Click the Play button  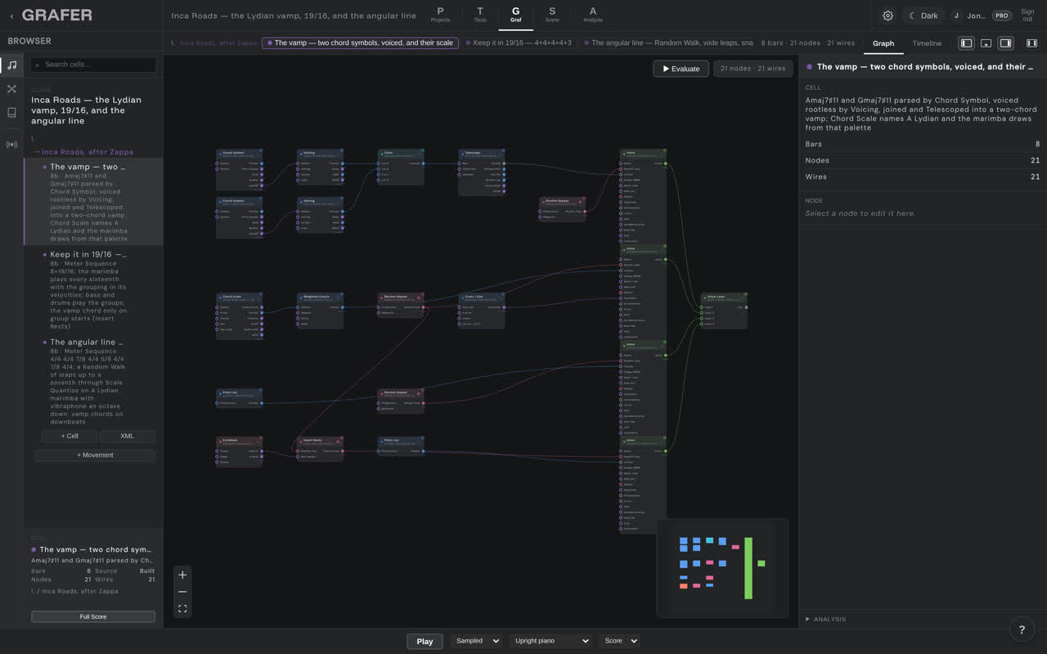pyautogui.click(x=425, y=641)
